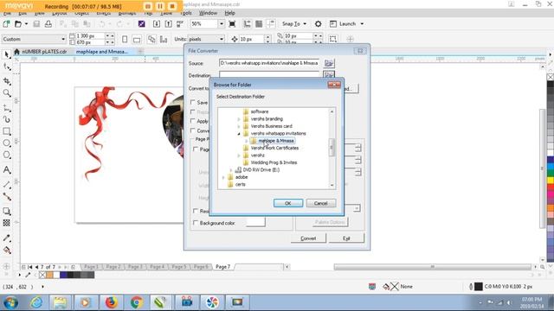Select the Eyedropper tool
The width and height of the screenshot is (554, 311).
(7, 238)
